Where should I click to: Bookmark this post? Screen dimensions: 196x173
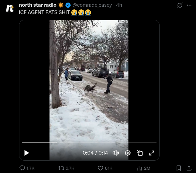179,168
